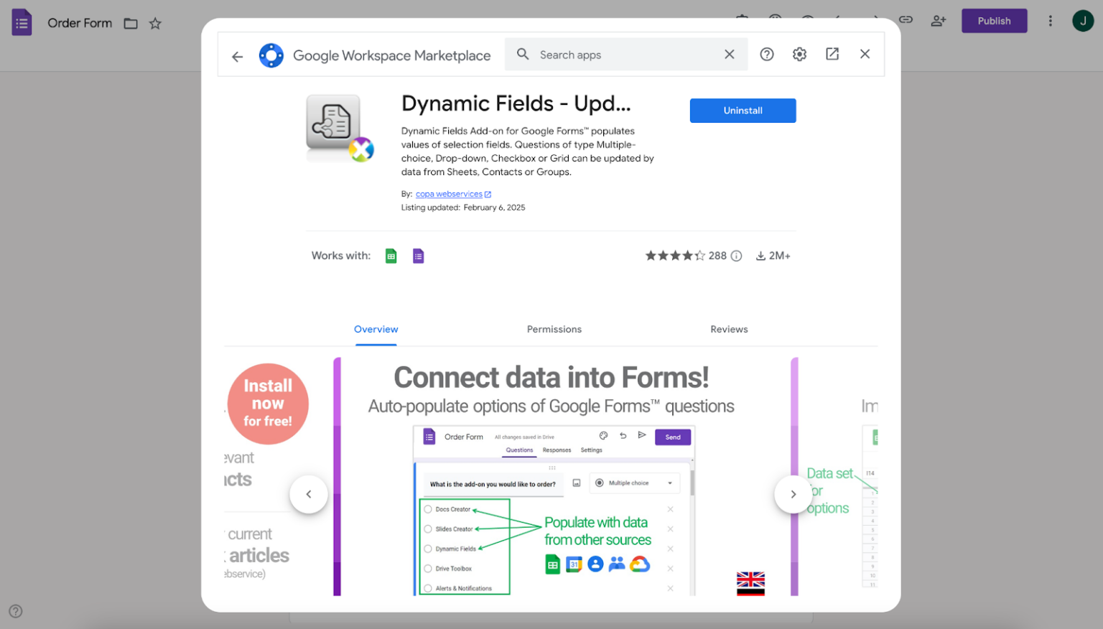
Task: Open the three-dot overflow menu in Forms toolbar
Action: (x=1051, y=21)
